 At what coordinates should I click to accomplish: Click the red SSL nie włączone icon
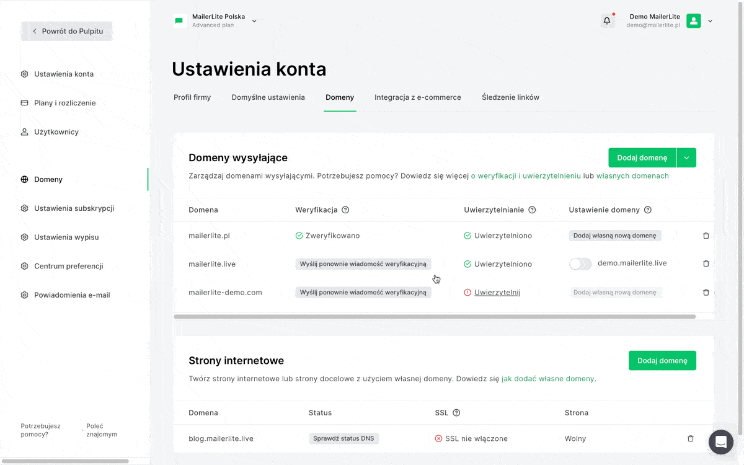pyautogui.click(x=439, y=438)
